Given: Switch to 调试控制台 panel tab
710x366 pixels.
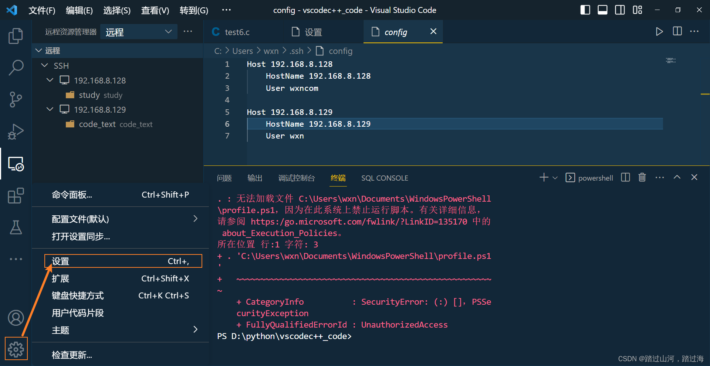Looking at the screenshot, I should 297,178.
